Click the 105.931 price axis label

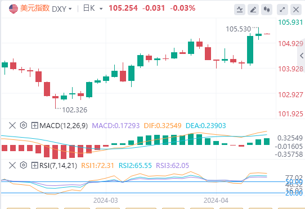pyautogui.click(x=290, y=22)
